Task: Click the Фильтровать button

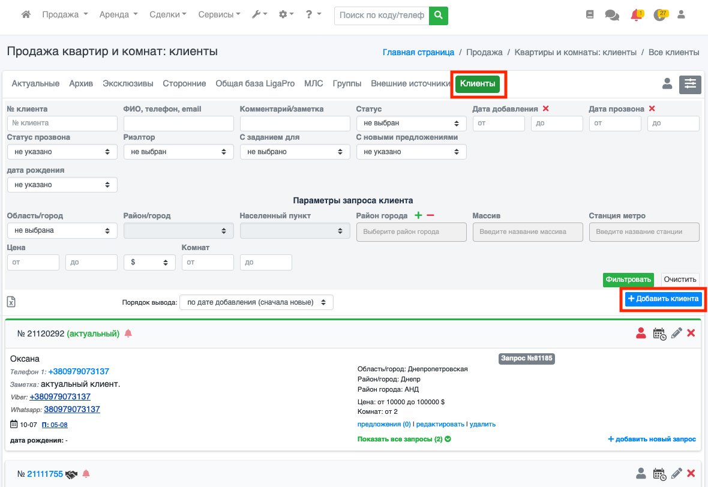Action: (628, 279)
